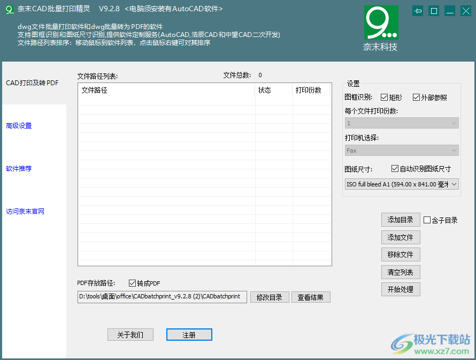Click the 开始处理 button
The width and height of the screenshot is (476, 360).
coord(401,289)
